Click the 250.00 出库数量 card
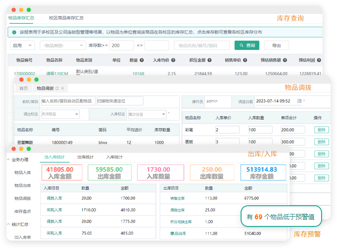 tap(212, 173)
